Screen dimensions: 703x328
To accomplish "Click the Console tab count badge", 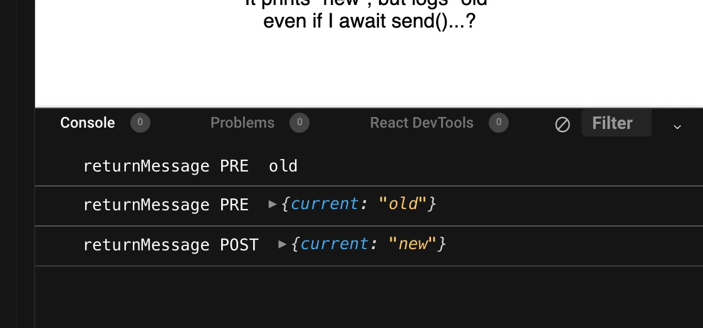I will click(140, 122).
